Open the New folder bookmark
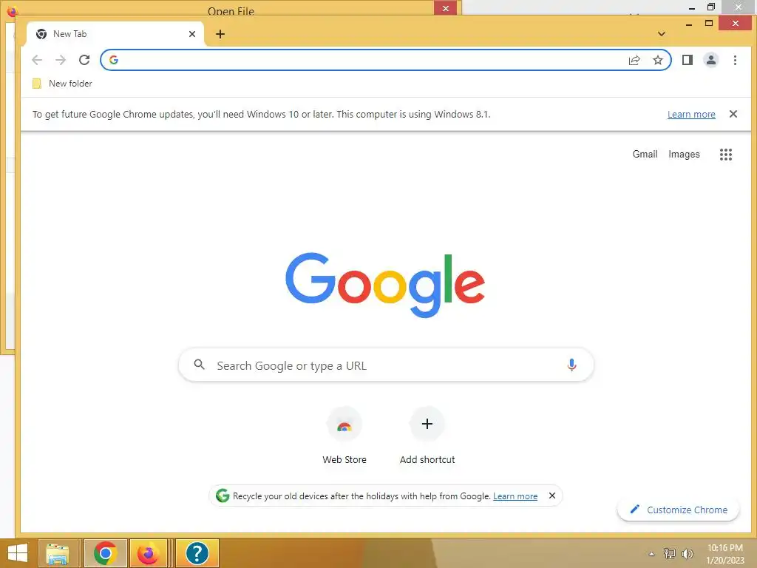The width and height of the screenshot is (757, 568). (x=62, y=84)
